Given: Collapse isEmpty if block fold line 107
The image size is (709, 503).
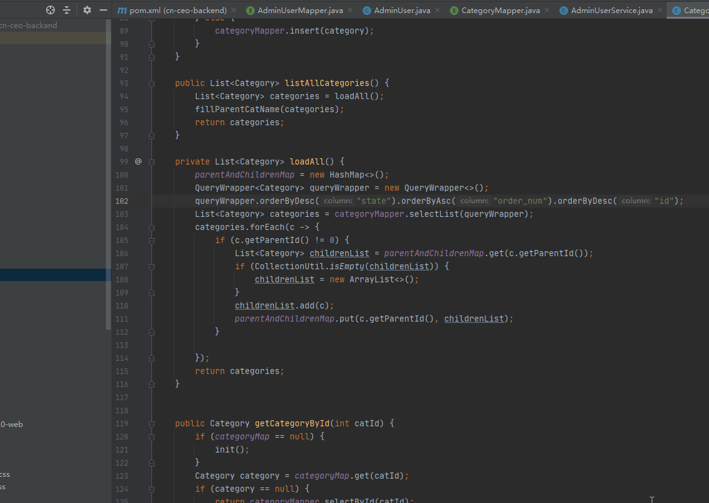Looking at the screenshot, I should tap(151, 267).
